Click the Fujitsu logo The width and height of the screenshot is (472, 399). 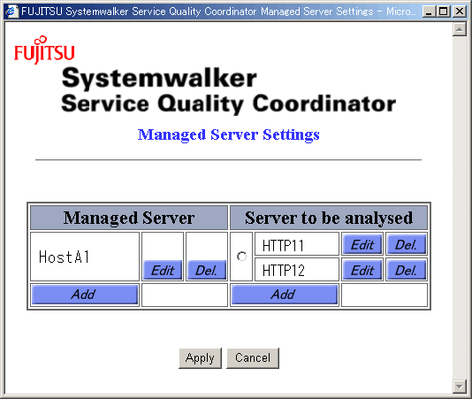(x=44, y=50)
